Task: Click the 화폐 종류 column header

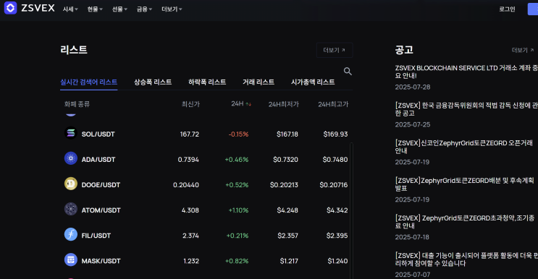Action: (x=77, y=104)
